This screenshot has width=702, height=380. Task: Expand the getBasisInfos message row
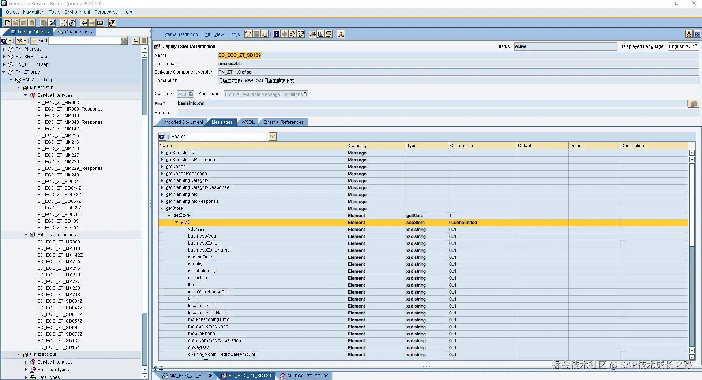pyautogui.click(x=162, y=153)
